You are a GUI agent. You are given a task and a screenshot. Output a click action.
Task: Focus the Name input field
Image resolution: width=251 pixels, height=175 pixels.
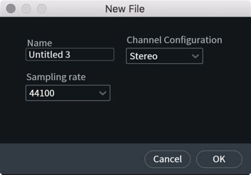pyautogui.click(x=70, y=55)
